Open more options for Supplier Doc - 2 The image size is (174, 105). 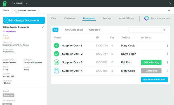click(167, 54)
